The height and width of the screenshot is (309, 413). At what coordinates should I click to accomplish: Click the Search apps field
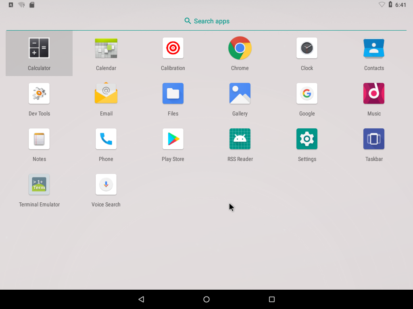tap(206, 21)
